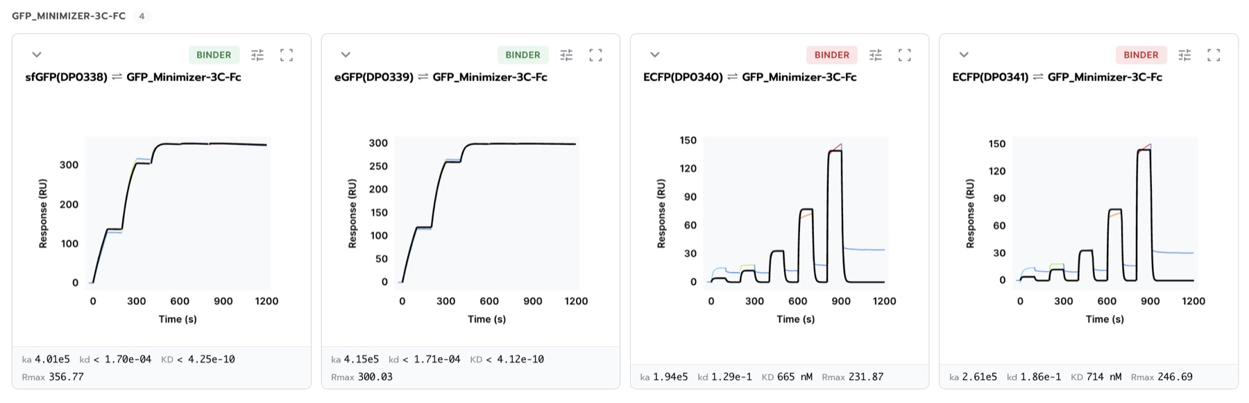
Task: Select KD value 714 nM
Action: tap(1104, 377)
